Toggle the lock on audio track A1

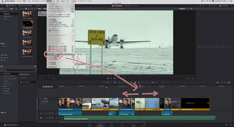pos(45,113)
